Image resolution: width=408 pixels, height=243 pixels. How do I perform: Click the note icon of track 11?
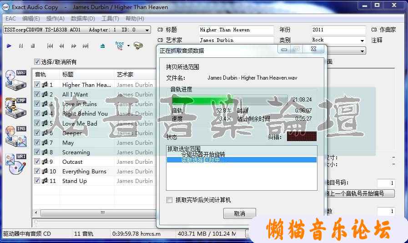point(45,181)
